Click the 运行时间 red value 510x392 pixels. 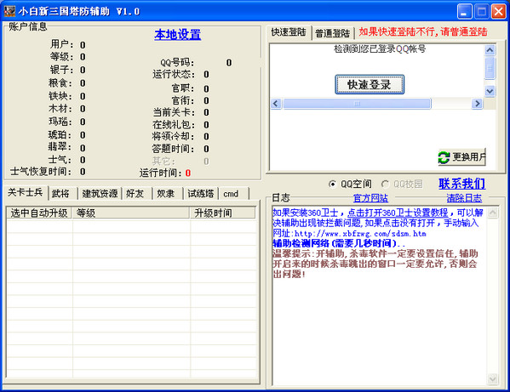point(188,173)
